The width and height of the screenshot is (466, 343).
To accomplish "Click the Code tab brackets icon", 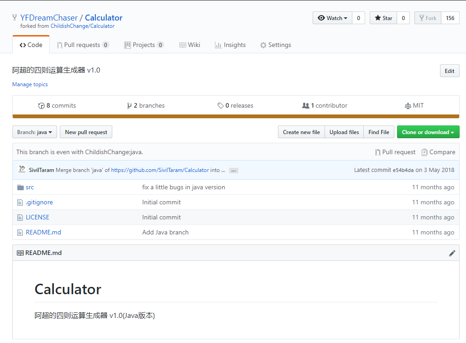I will coord(22,45).
